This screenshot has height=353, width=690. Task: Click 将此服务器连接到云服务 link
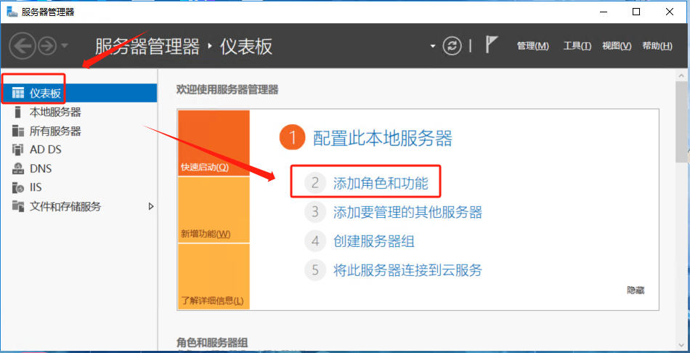click(407, 269)
